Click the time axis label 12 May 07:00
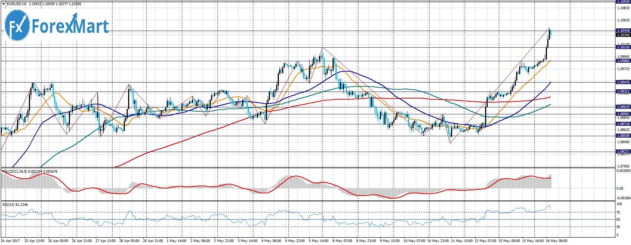 pyautogui.click(x=485, y=241)
